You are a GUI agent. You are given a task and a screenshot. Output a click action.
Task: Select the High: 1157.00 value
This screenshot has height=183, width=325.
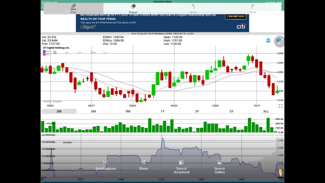click(173, 40)
